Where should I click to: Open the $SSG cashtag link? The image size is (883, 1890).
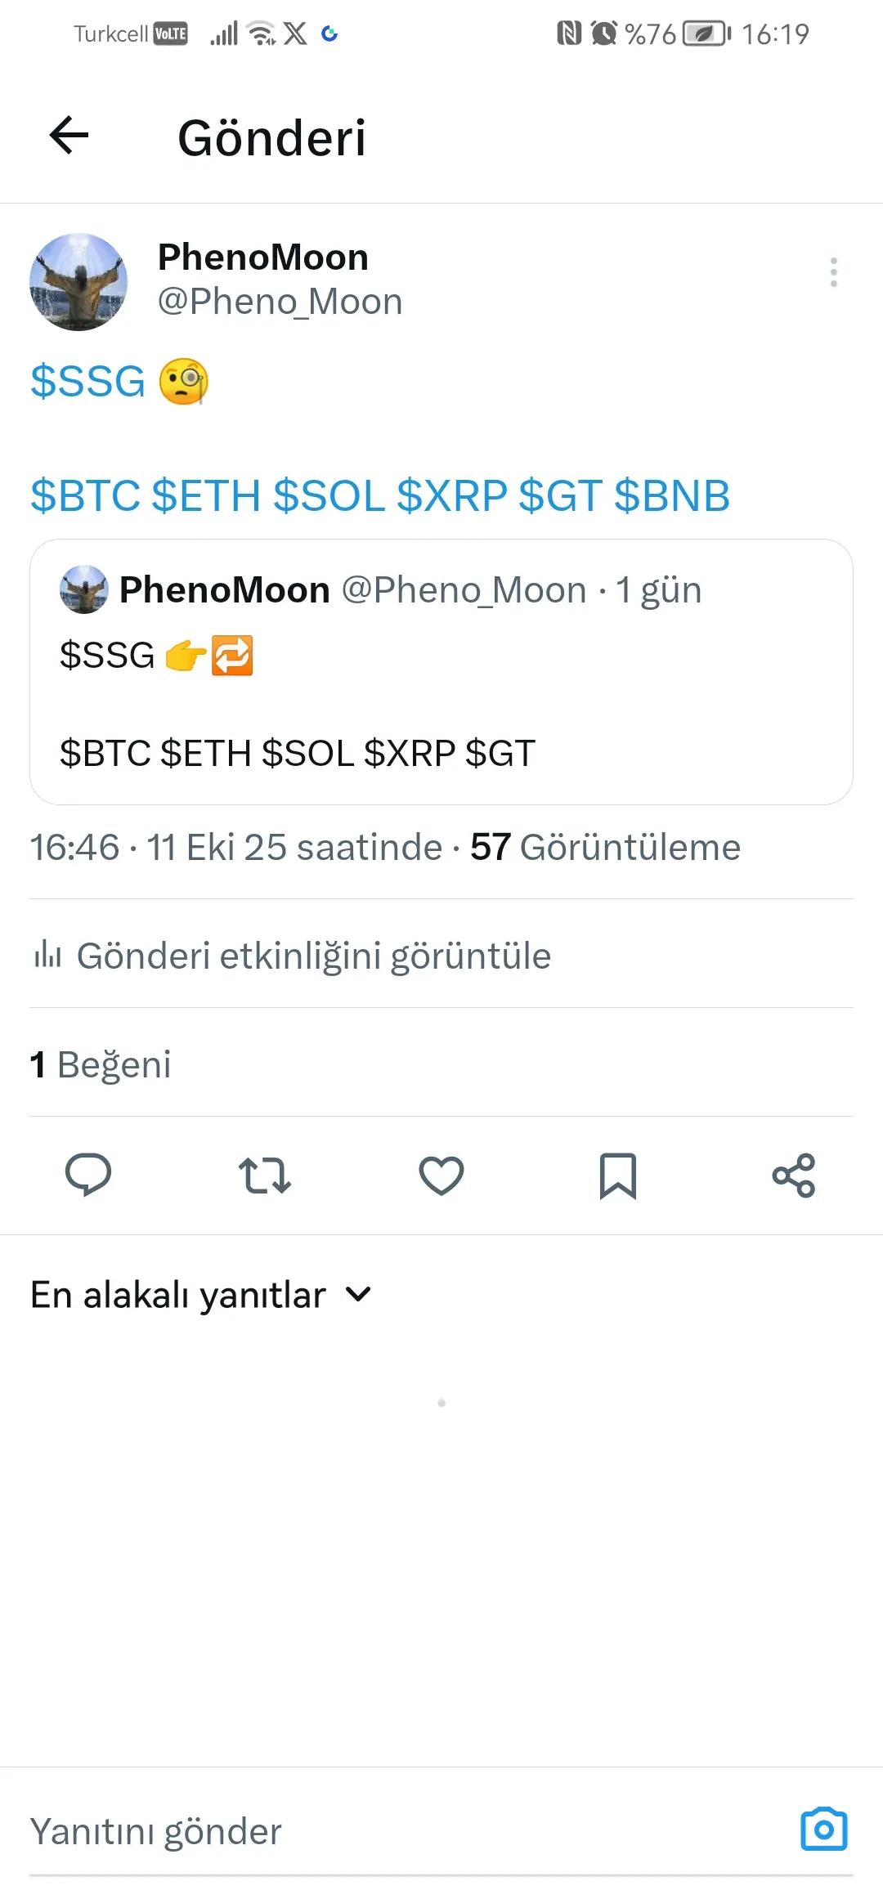(x=87, y=382)
